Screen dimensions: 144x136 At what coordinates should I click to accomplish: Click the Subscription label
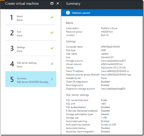72,28
